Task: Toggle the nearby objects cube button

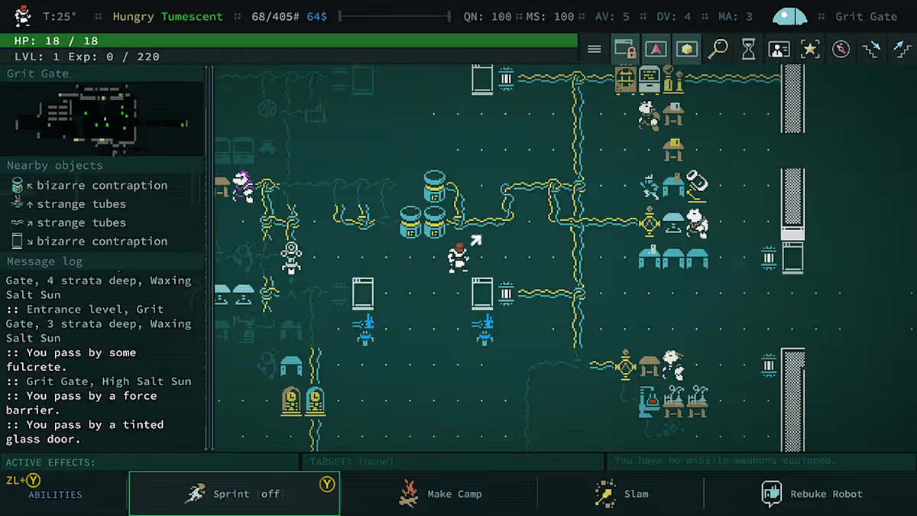Action: (686, 50)
